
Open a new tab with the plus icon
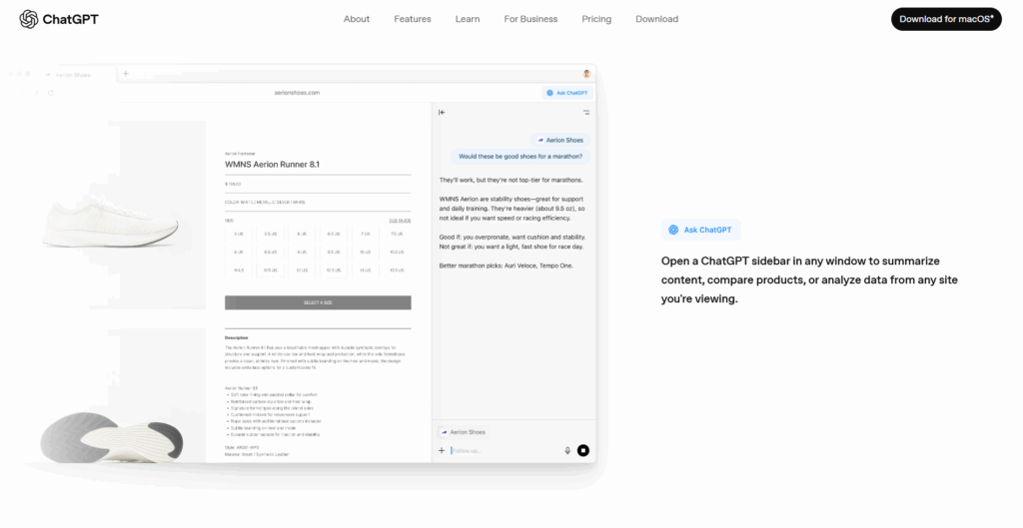(126, 74)
